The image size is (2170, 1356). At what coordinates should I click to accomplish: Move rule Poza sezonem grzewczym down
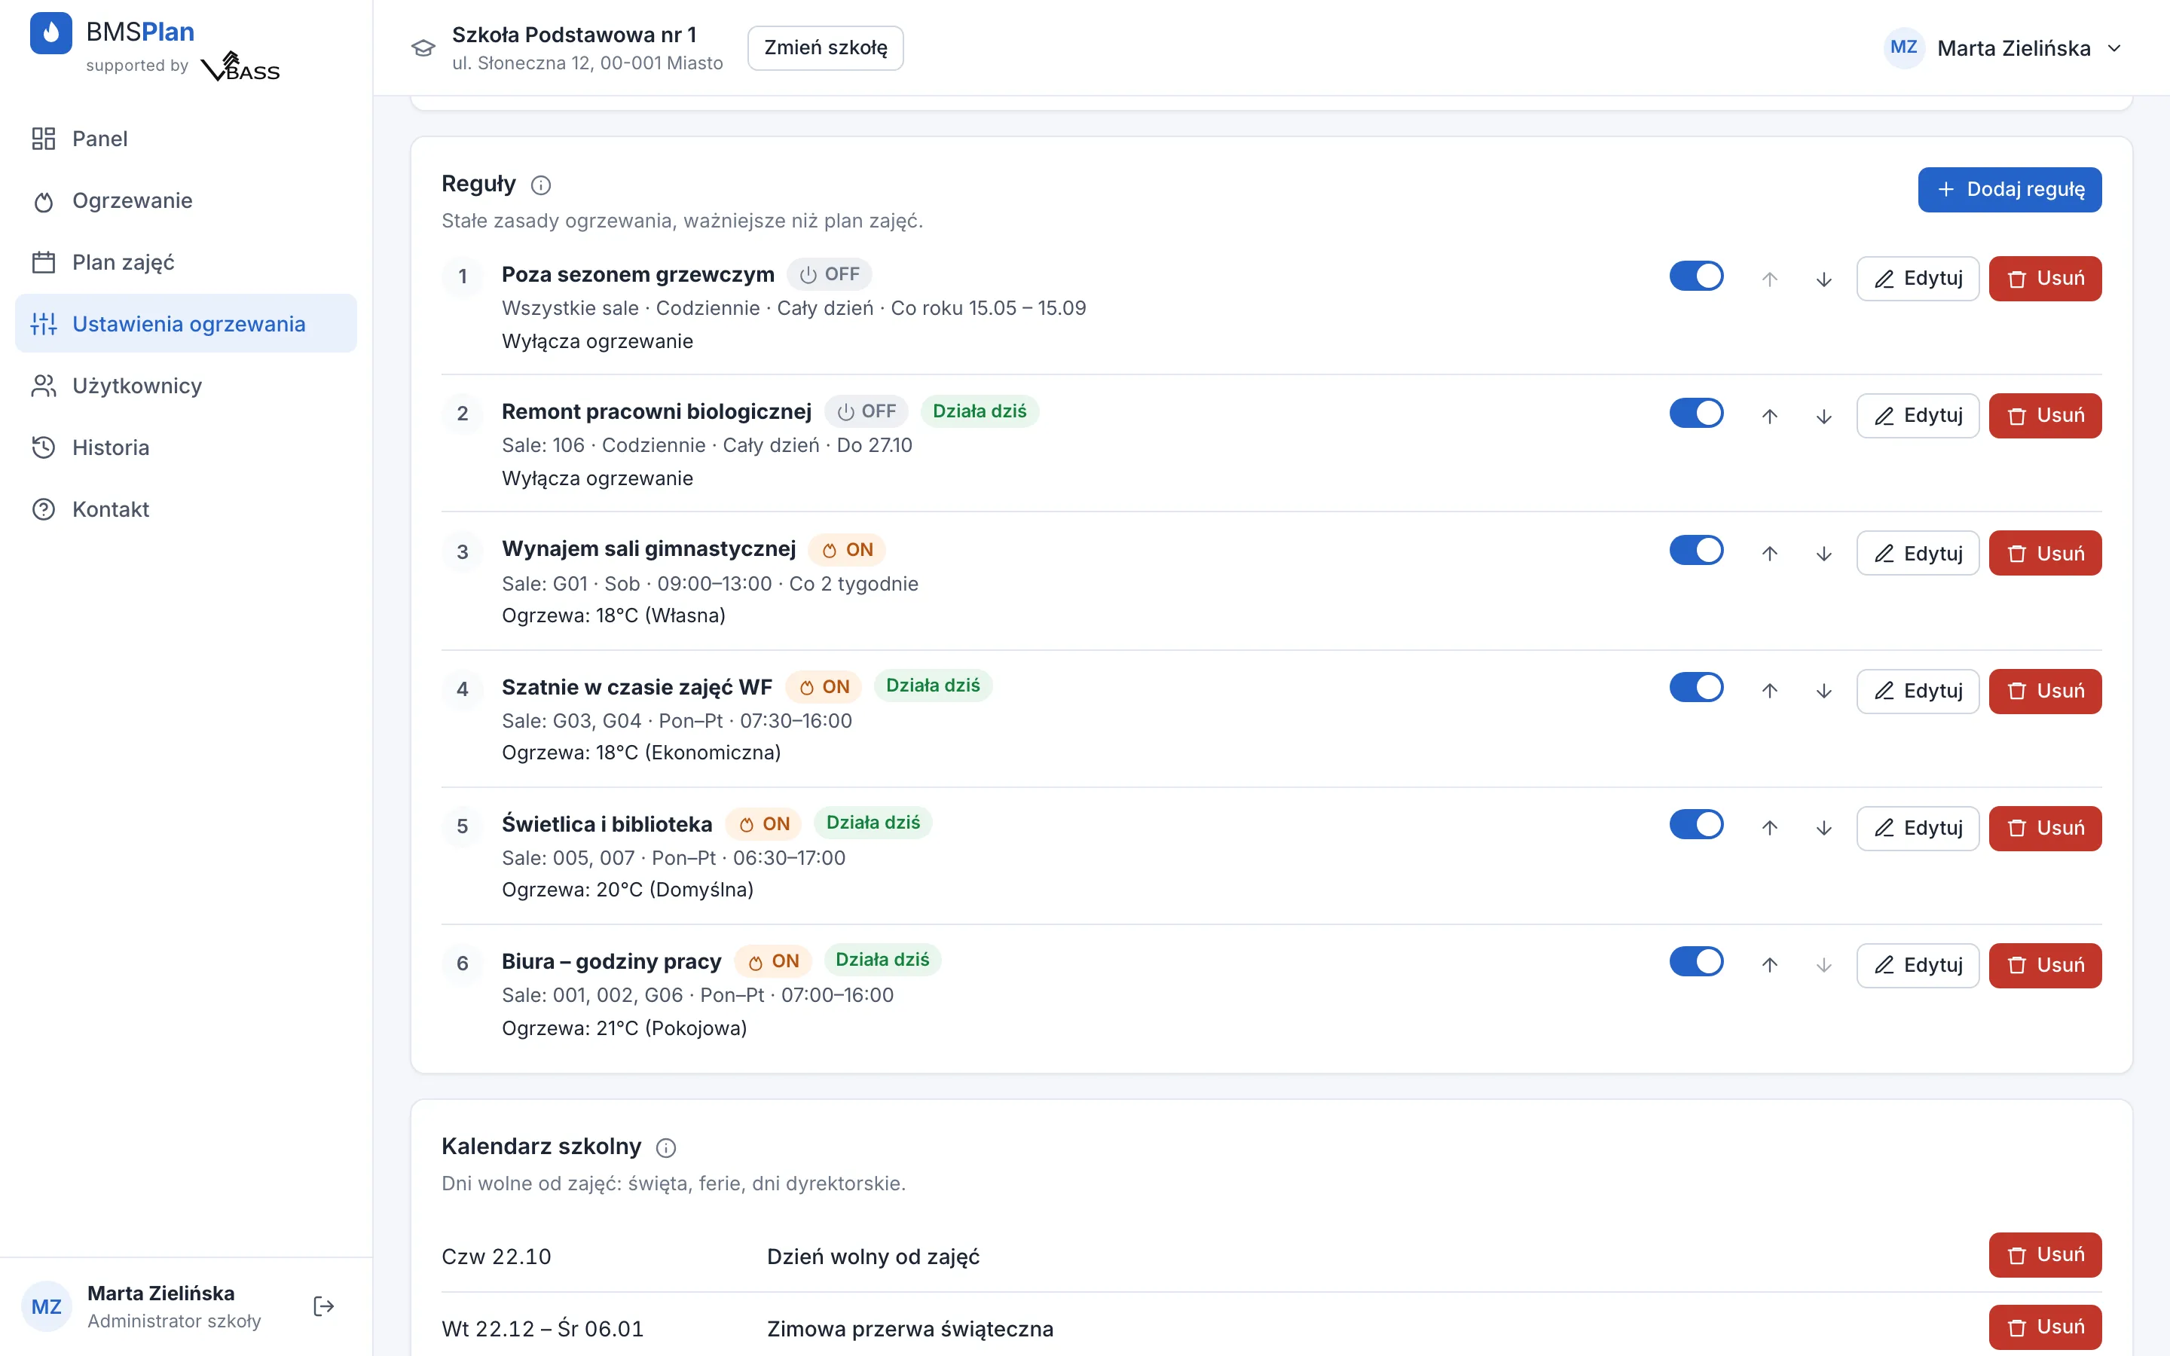coord(1824,279)
